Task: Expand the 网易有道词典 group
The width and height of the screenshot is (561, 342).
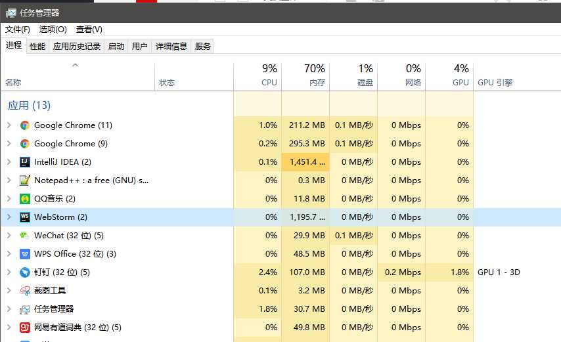Action: coord(9,328)
